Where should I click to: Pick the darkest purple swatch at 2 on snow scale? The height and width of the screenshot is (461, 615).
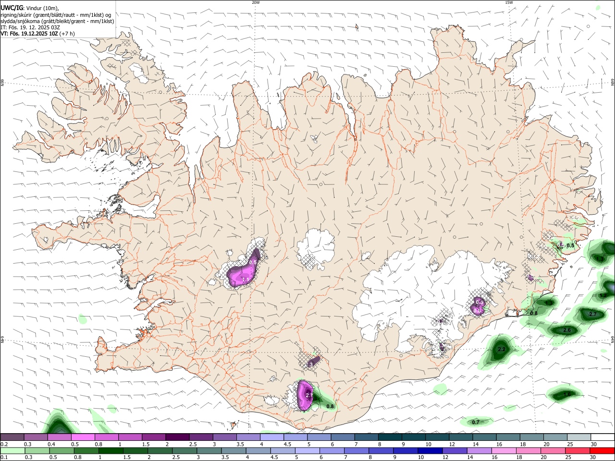click(x=177, y=437)
